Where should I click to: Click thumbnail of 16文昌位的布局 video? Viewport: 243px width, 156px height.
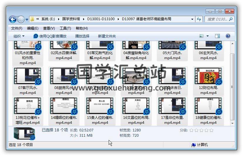point(136,106)
